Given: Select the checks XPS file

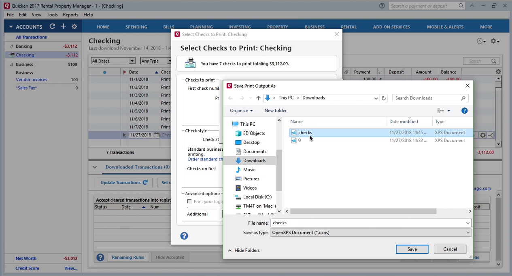Looking at the screenshot, I should coord(381,133).
